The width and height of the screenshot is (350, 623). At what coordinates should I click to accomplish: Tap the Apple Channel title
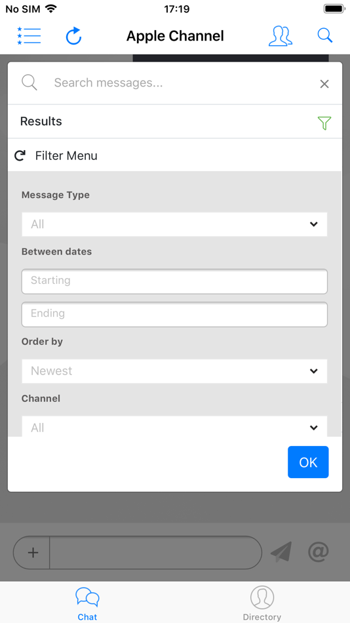[175, 36]
